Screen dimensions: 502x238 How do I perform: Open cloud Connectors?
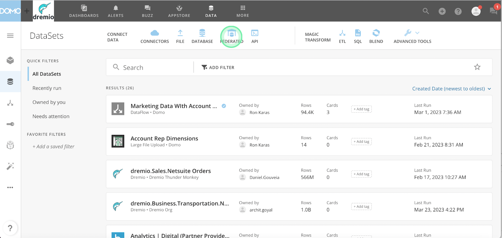(155, 37)
